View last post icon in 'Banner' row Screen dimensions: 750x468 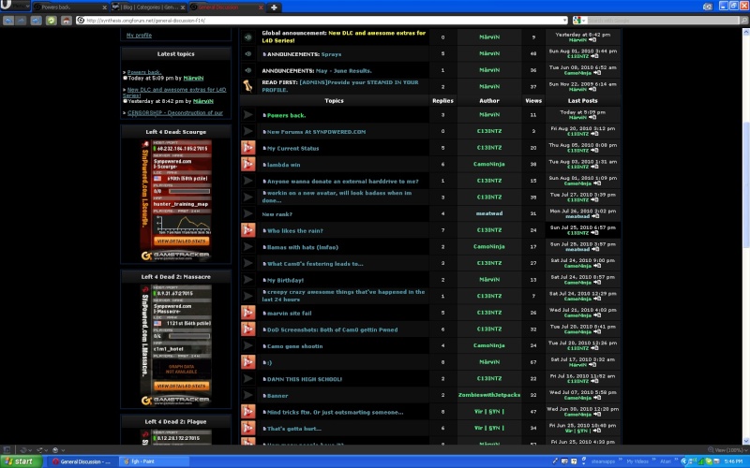597,398
